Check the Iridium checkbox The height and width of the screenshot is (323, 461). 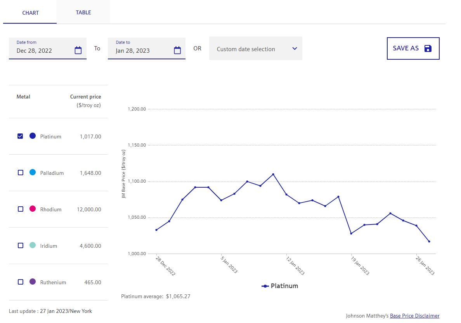point(21,245)
